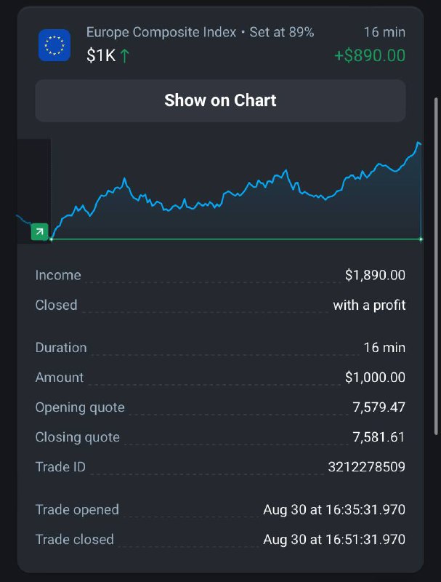
Task: Click the Amount $1,000.00 value
Action: pyautogui.click(x=375, y=378)
